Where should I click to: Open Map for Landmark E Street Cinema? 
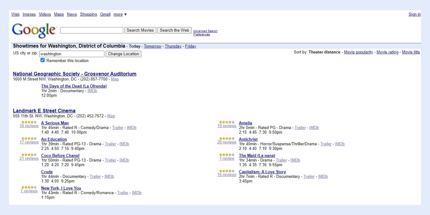tap(111, 116)
